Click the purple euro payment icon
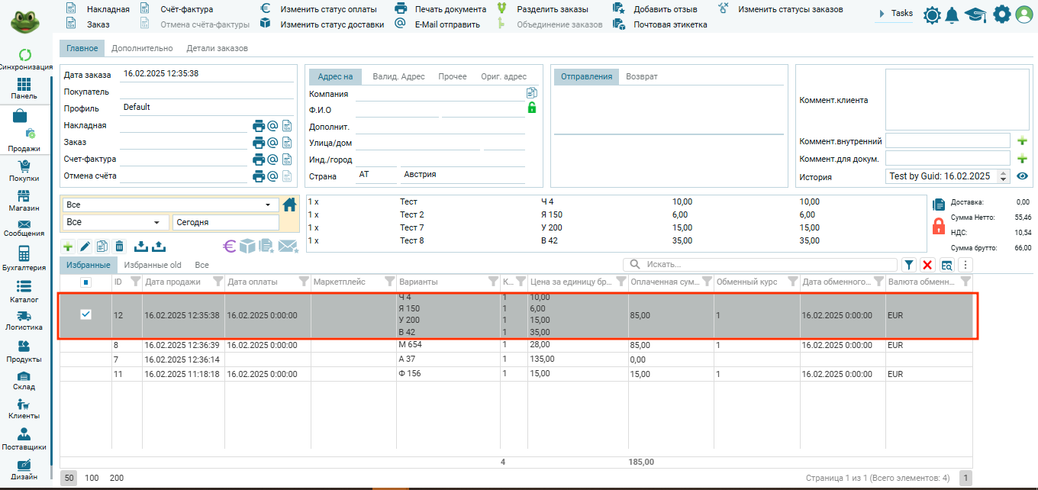This screenshot has height=490, width=1038. pyautogui.click(x=229, y=246)
